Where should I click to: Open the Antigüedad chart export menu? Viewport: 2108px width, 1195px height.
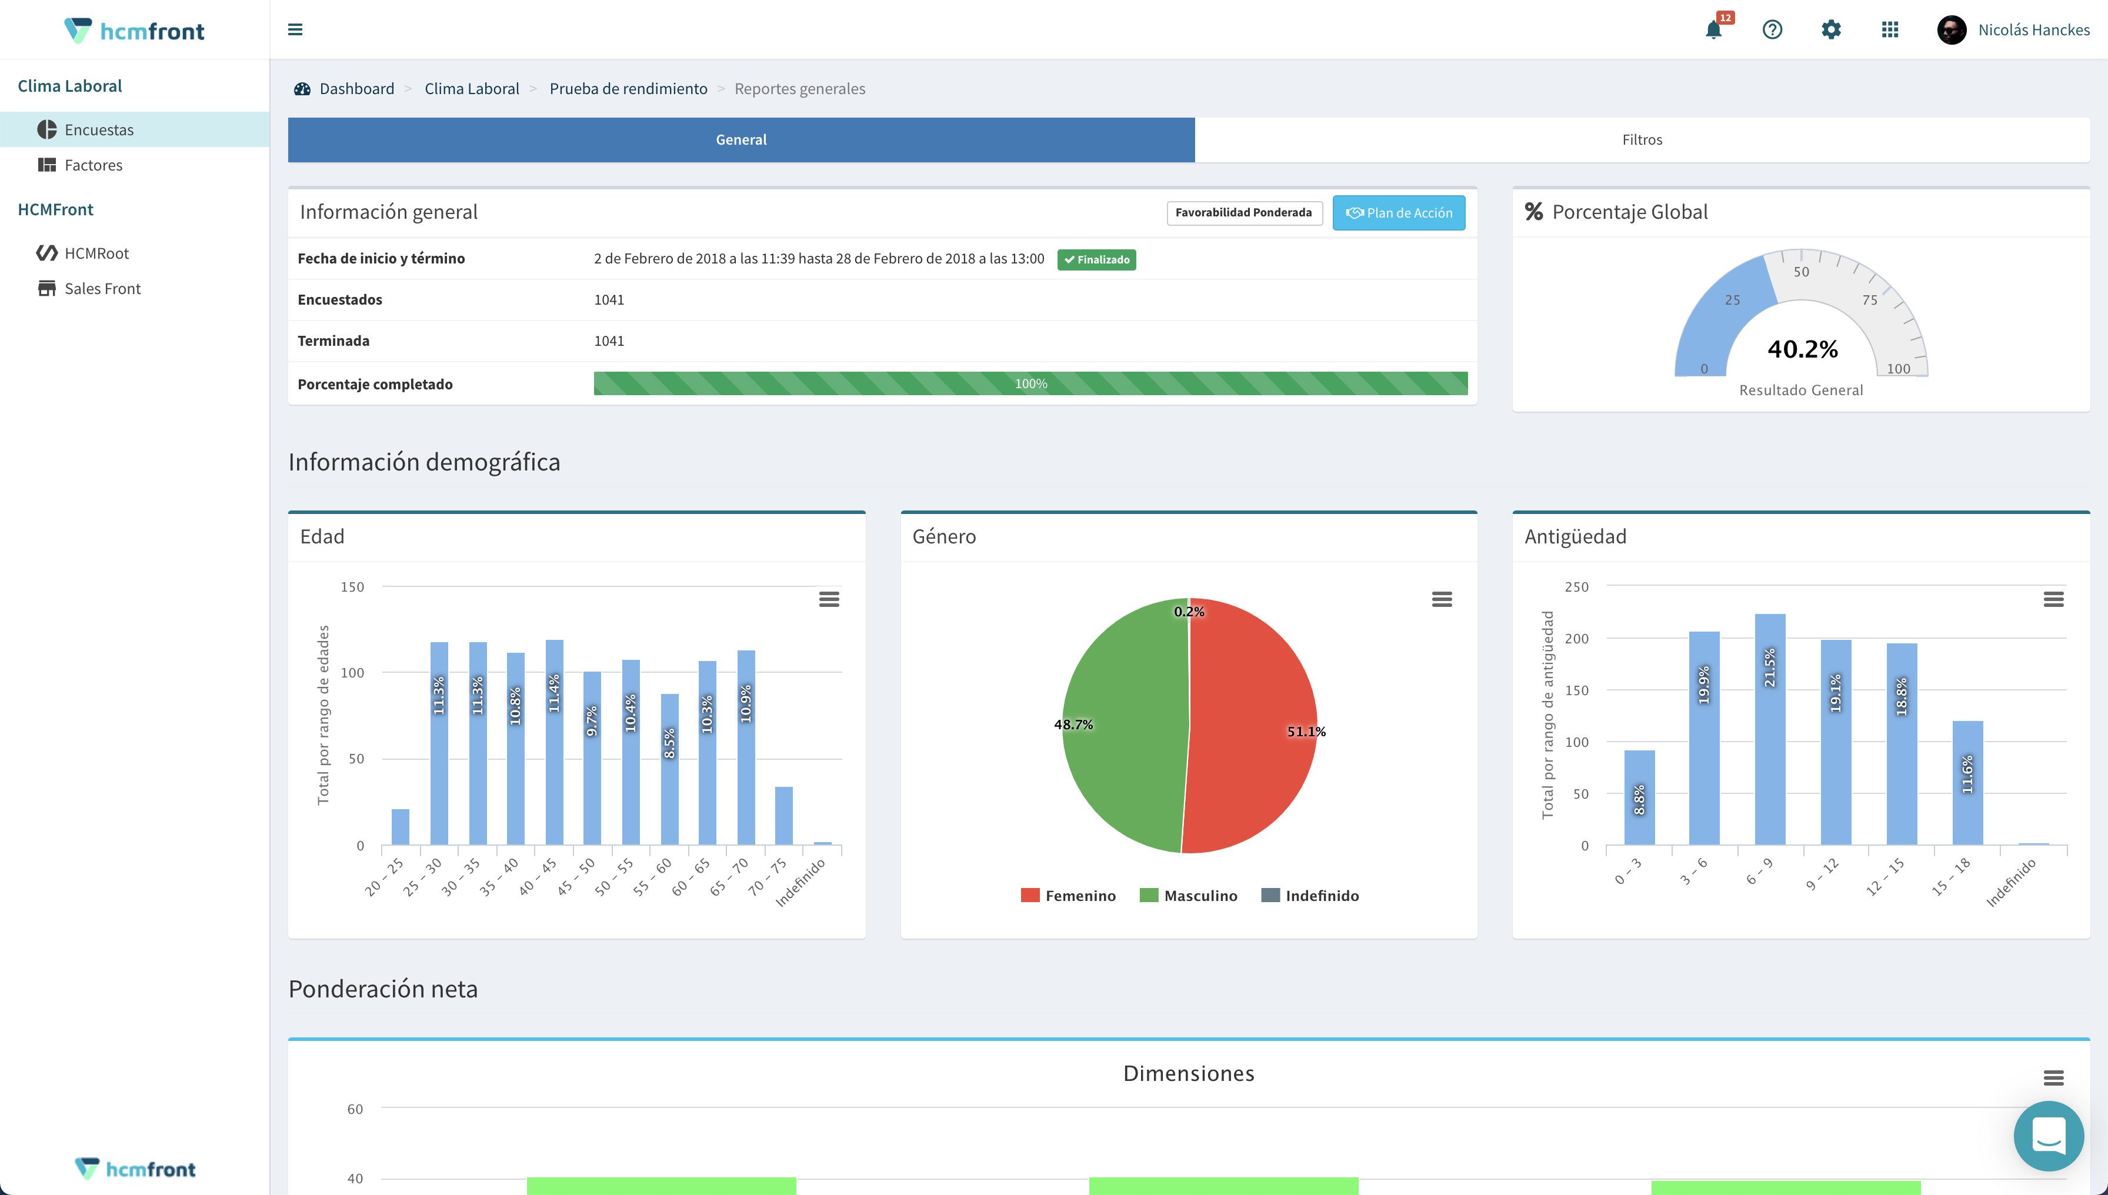click(2054, 599)
